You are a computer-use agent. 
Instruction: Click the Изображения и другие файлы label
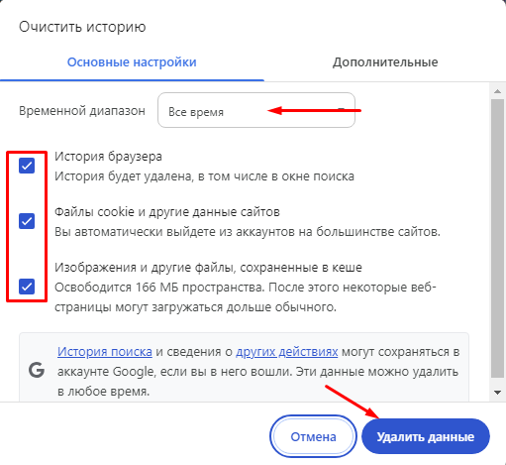click(208, 267)
